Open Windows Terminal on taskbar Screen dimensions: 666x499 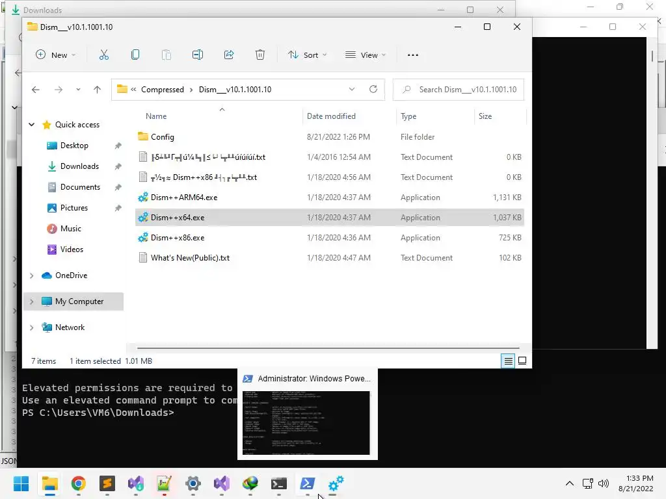click(x=278, y=483)
